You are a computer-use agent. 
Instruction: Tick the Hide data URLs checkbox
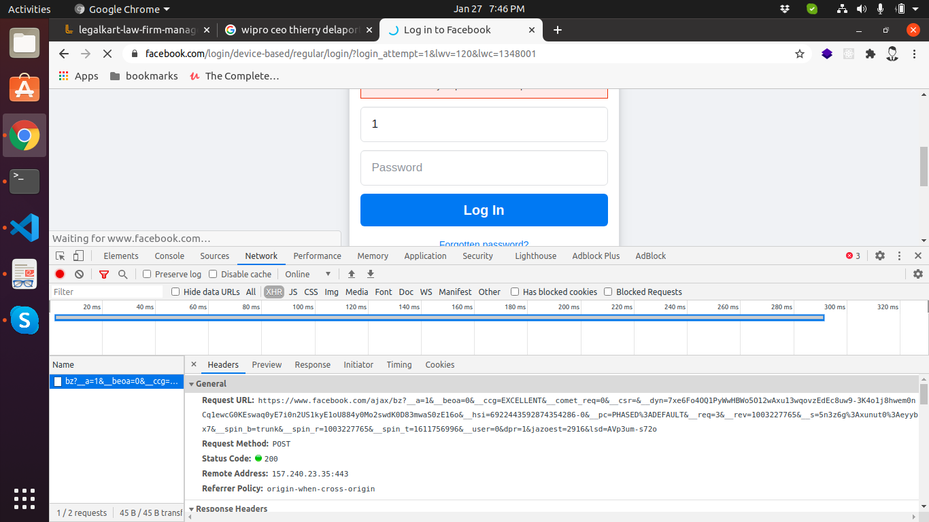click(175, 292)
